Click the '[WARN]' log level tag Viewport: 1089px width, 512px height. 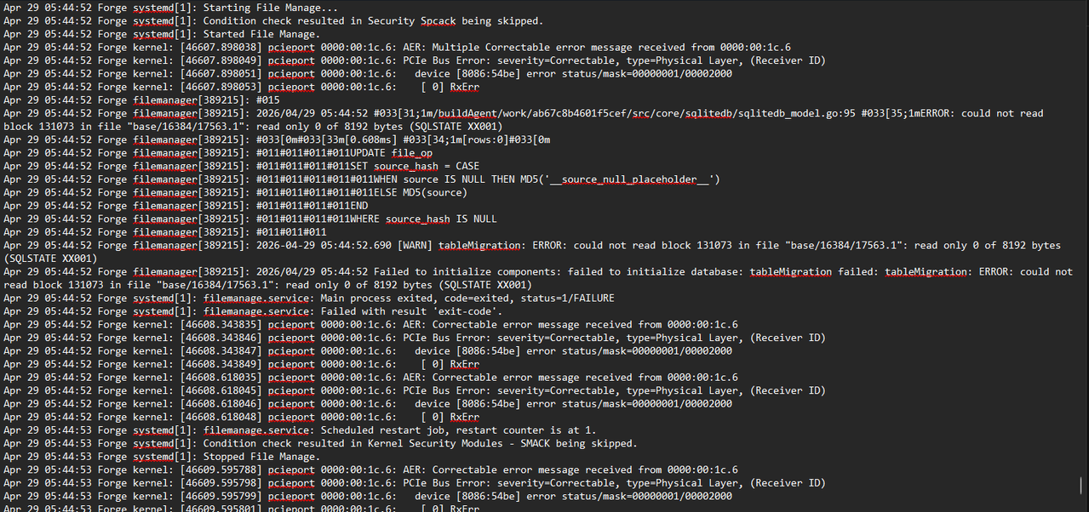point(415,245)
